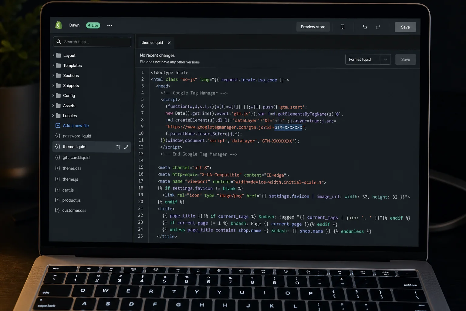Expand the Locales folder chevron
The width and height of the screenshot is (466, 311).
53,115
